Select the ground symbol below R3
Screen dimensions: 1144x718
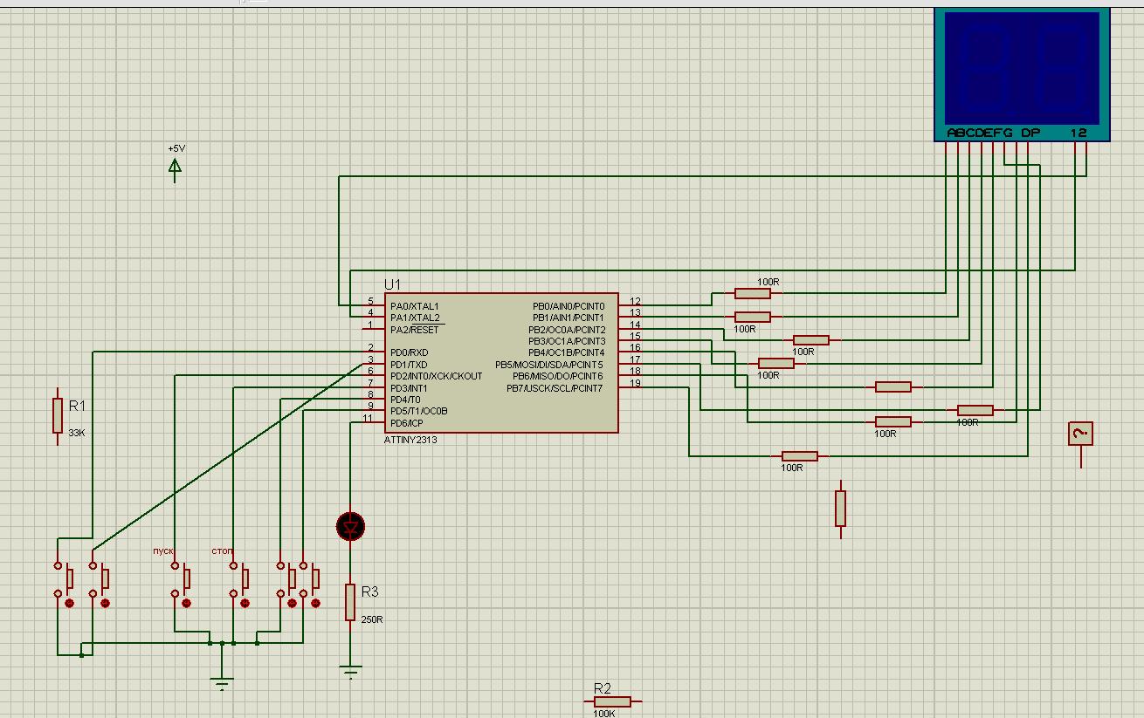(x=350, y=670)
